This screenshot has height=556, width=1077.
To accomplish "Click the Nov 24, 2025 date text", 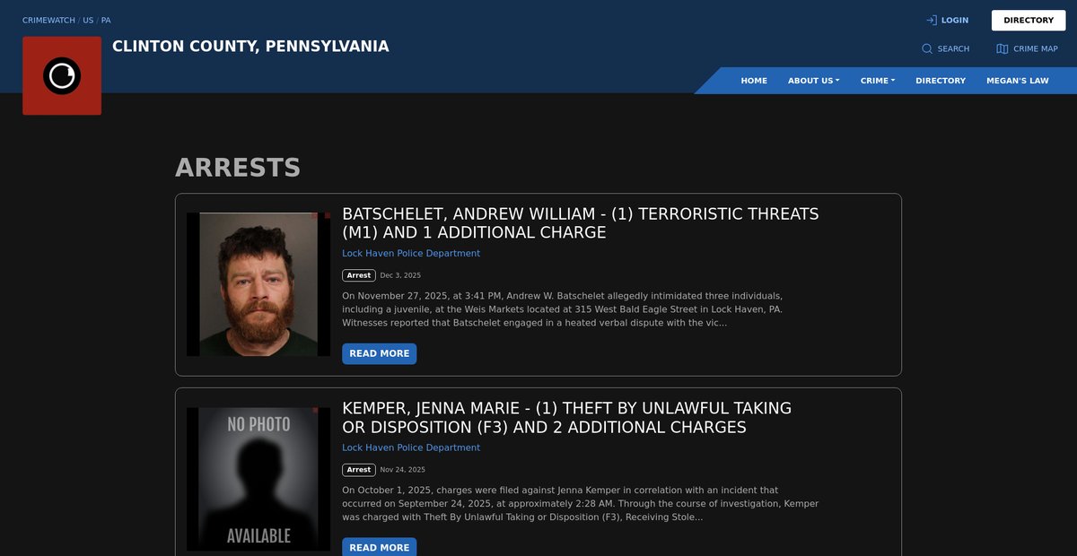I will (402, 470).
